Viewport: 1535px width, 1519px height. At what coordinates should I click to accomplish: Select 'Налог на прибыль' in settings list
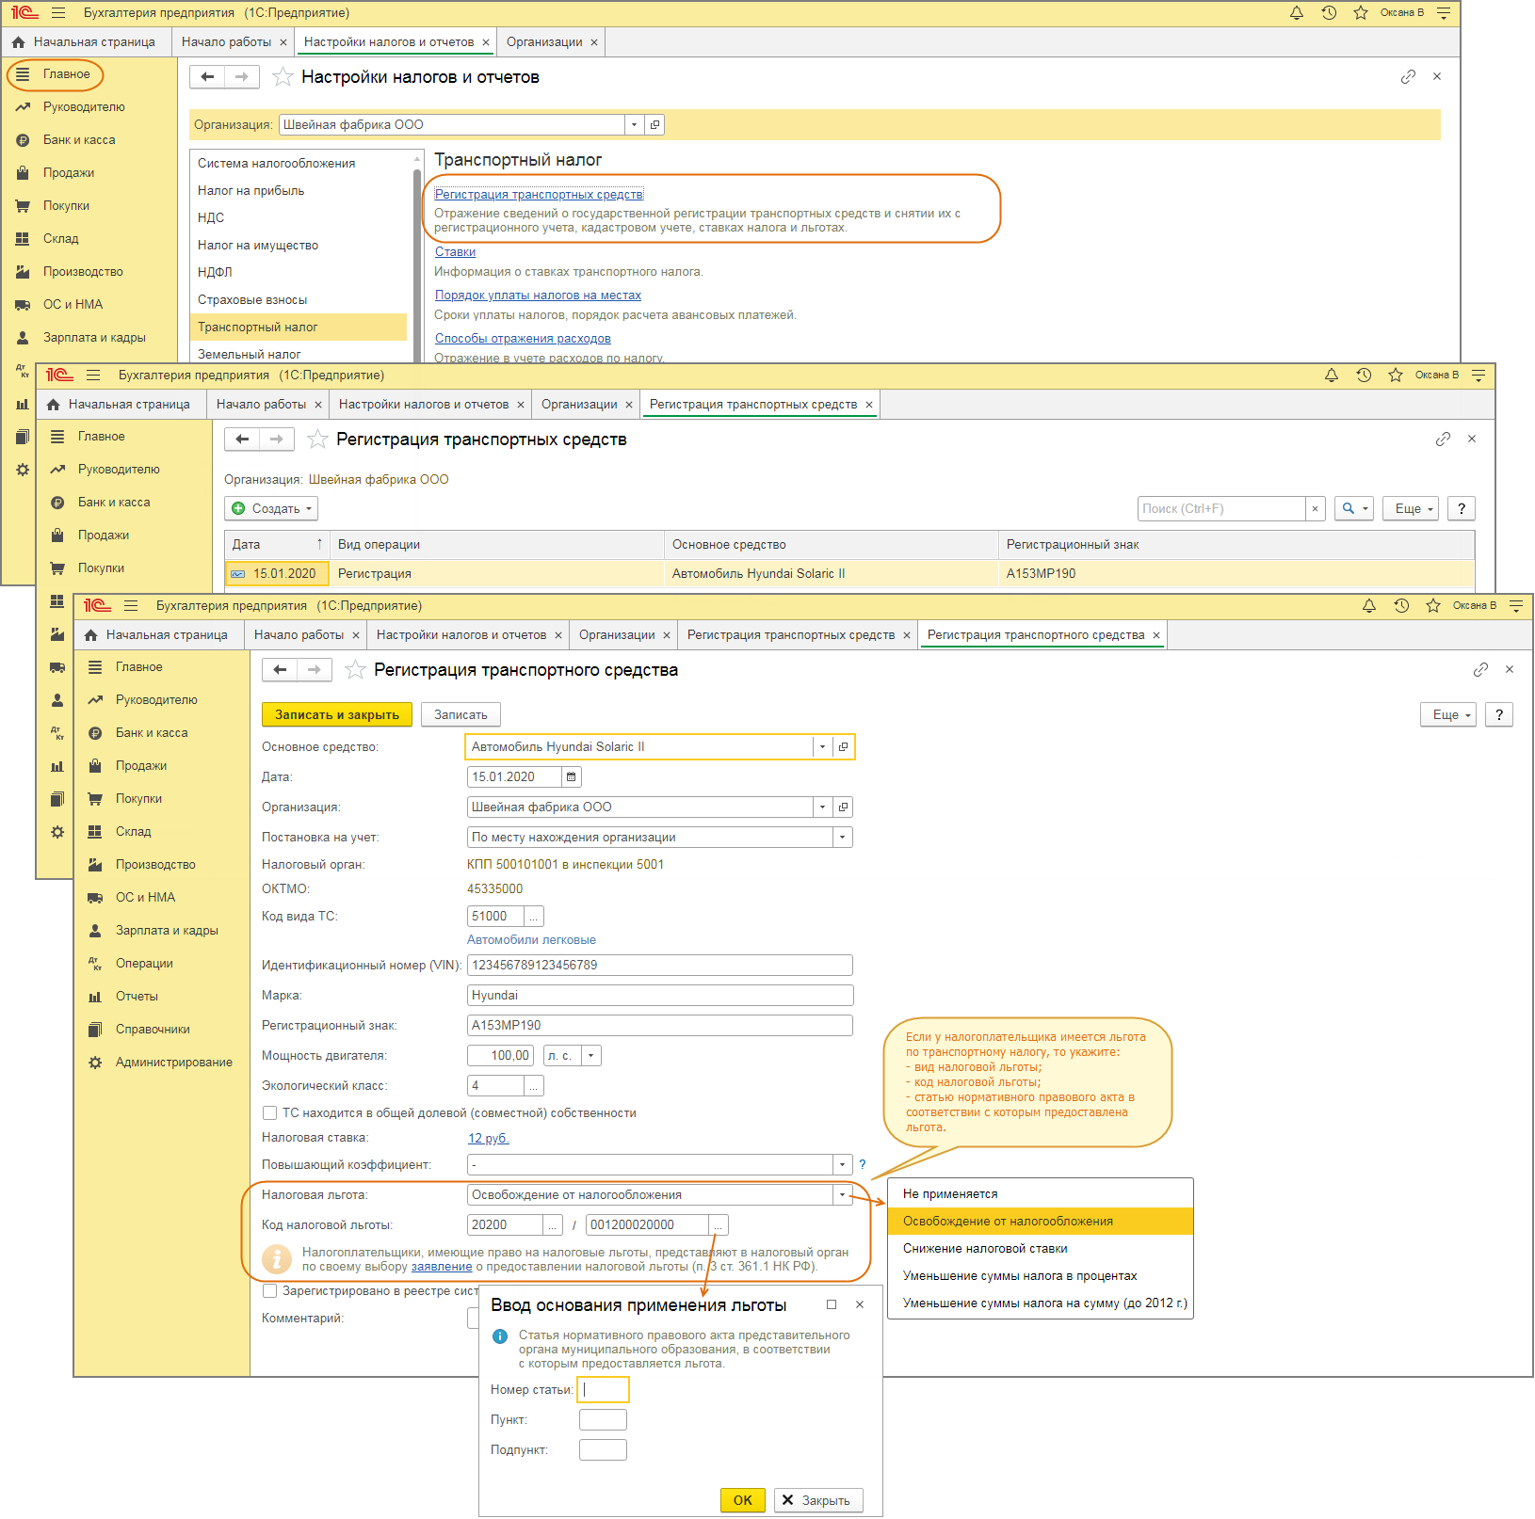coord(299,191)
